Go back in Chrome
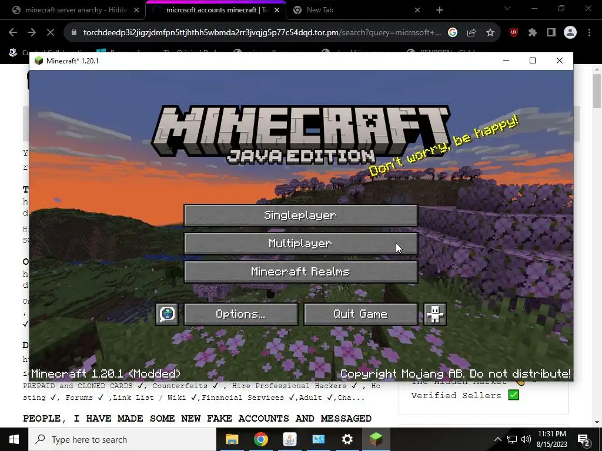602x451 pixels. coord(13,33)
